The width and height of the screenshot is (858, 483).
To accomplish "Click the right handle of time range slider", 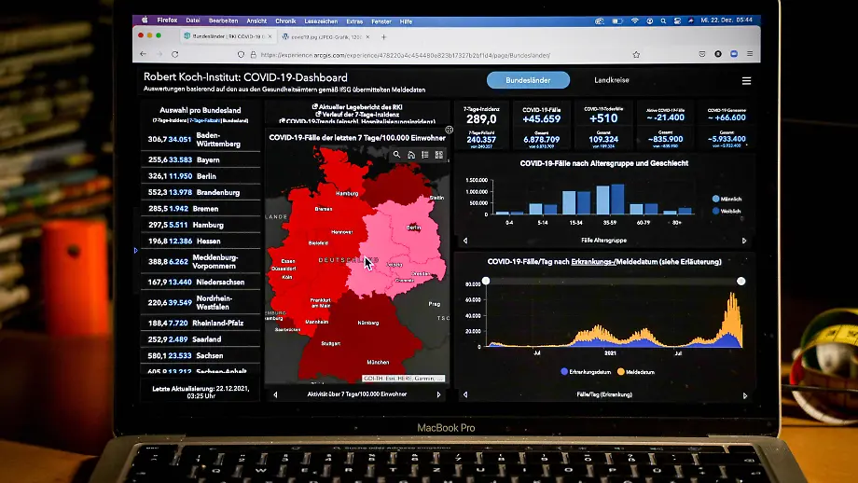I will (x=741, y=281).
